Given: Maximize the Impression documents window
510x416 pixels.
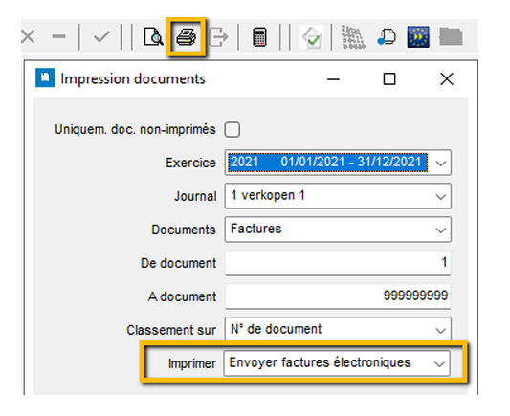Looking at the screenshot, I should pyautogui.click(x=389, y=79).
